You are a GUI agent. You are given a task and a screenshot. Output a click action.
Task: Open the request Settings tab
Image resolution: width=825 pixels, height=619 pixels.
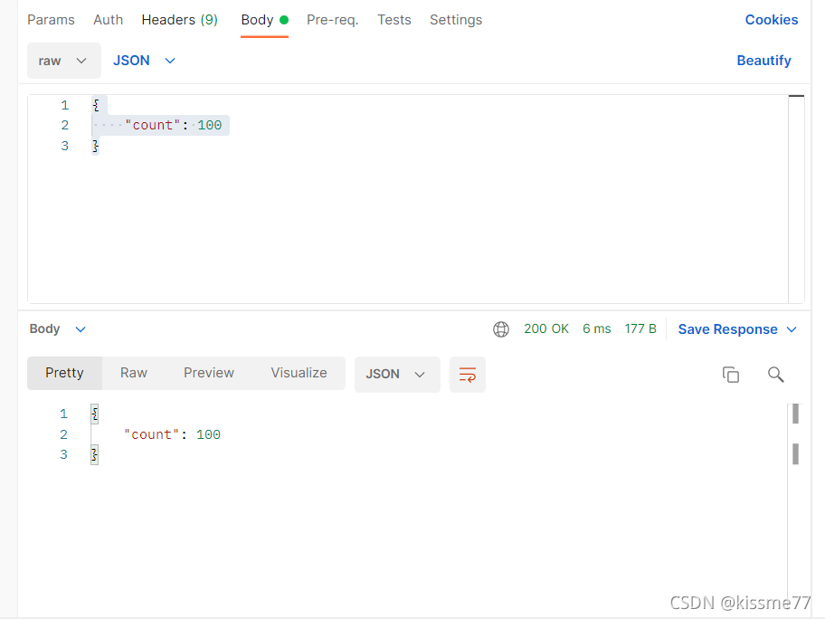point(456,20)
